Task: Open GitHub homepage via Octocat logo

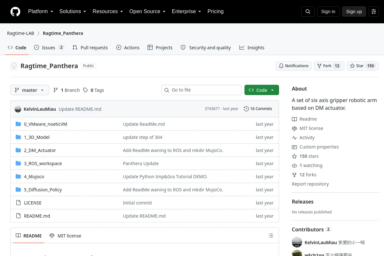Action: (x=15, y=12)
